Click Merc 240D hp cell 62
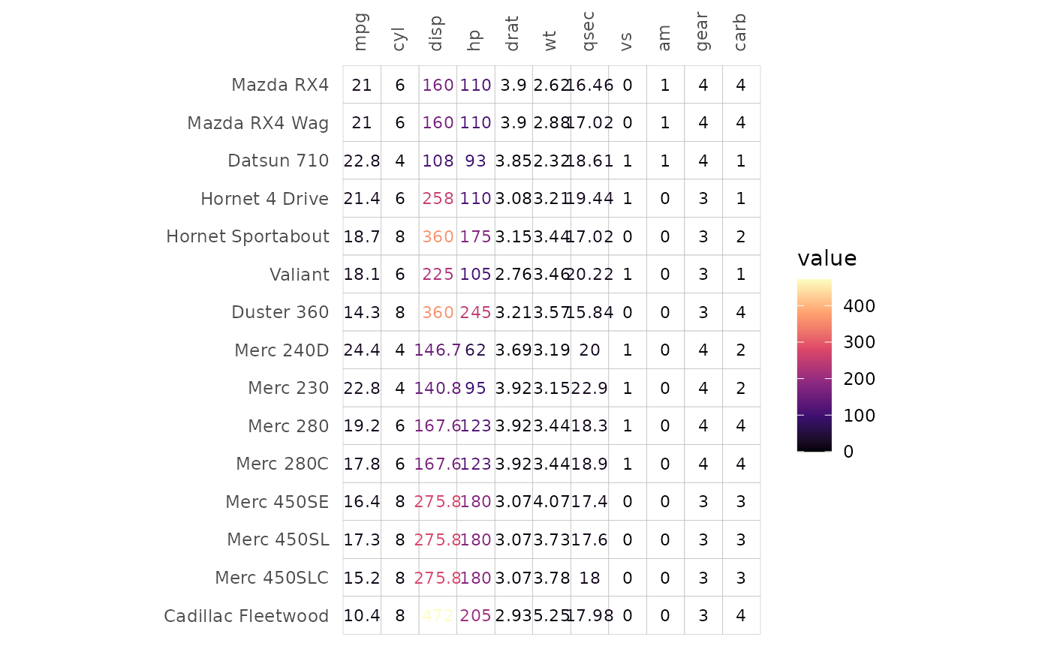The width and height of the screenshot is (1051, 649). [x=476, y=350]
